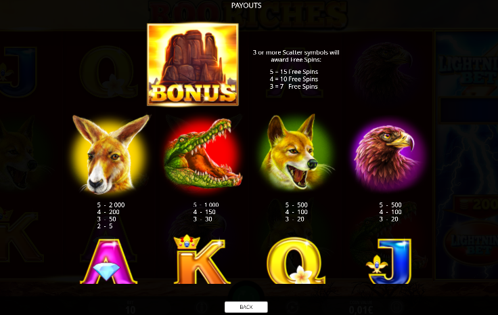Image resolution: width=498 pixels, height=315 pixels.
Task: Click the kangaroo symbol
Action: point(110,154)
